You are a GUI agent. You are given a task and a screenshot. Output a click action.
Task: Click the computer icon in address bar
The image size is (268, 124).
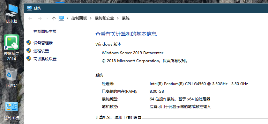62,18
